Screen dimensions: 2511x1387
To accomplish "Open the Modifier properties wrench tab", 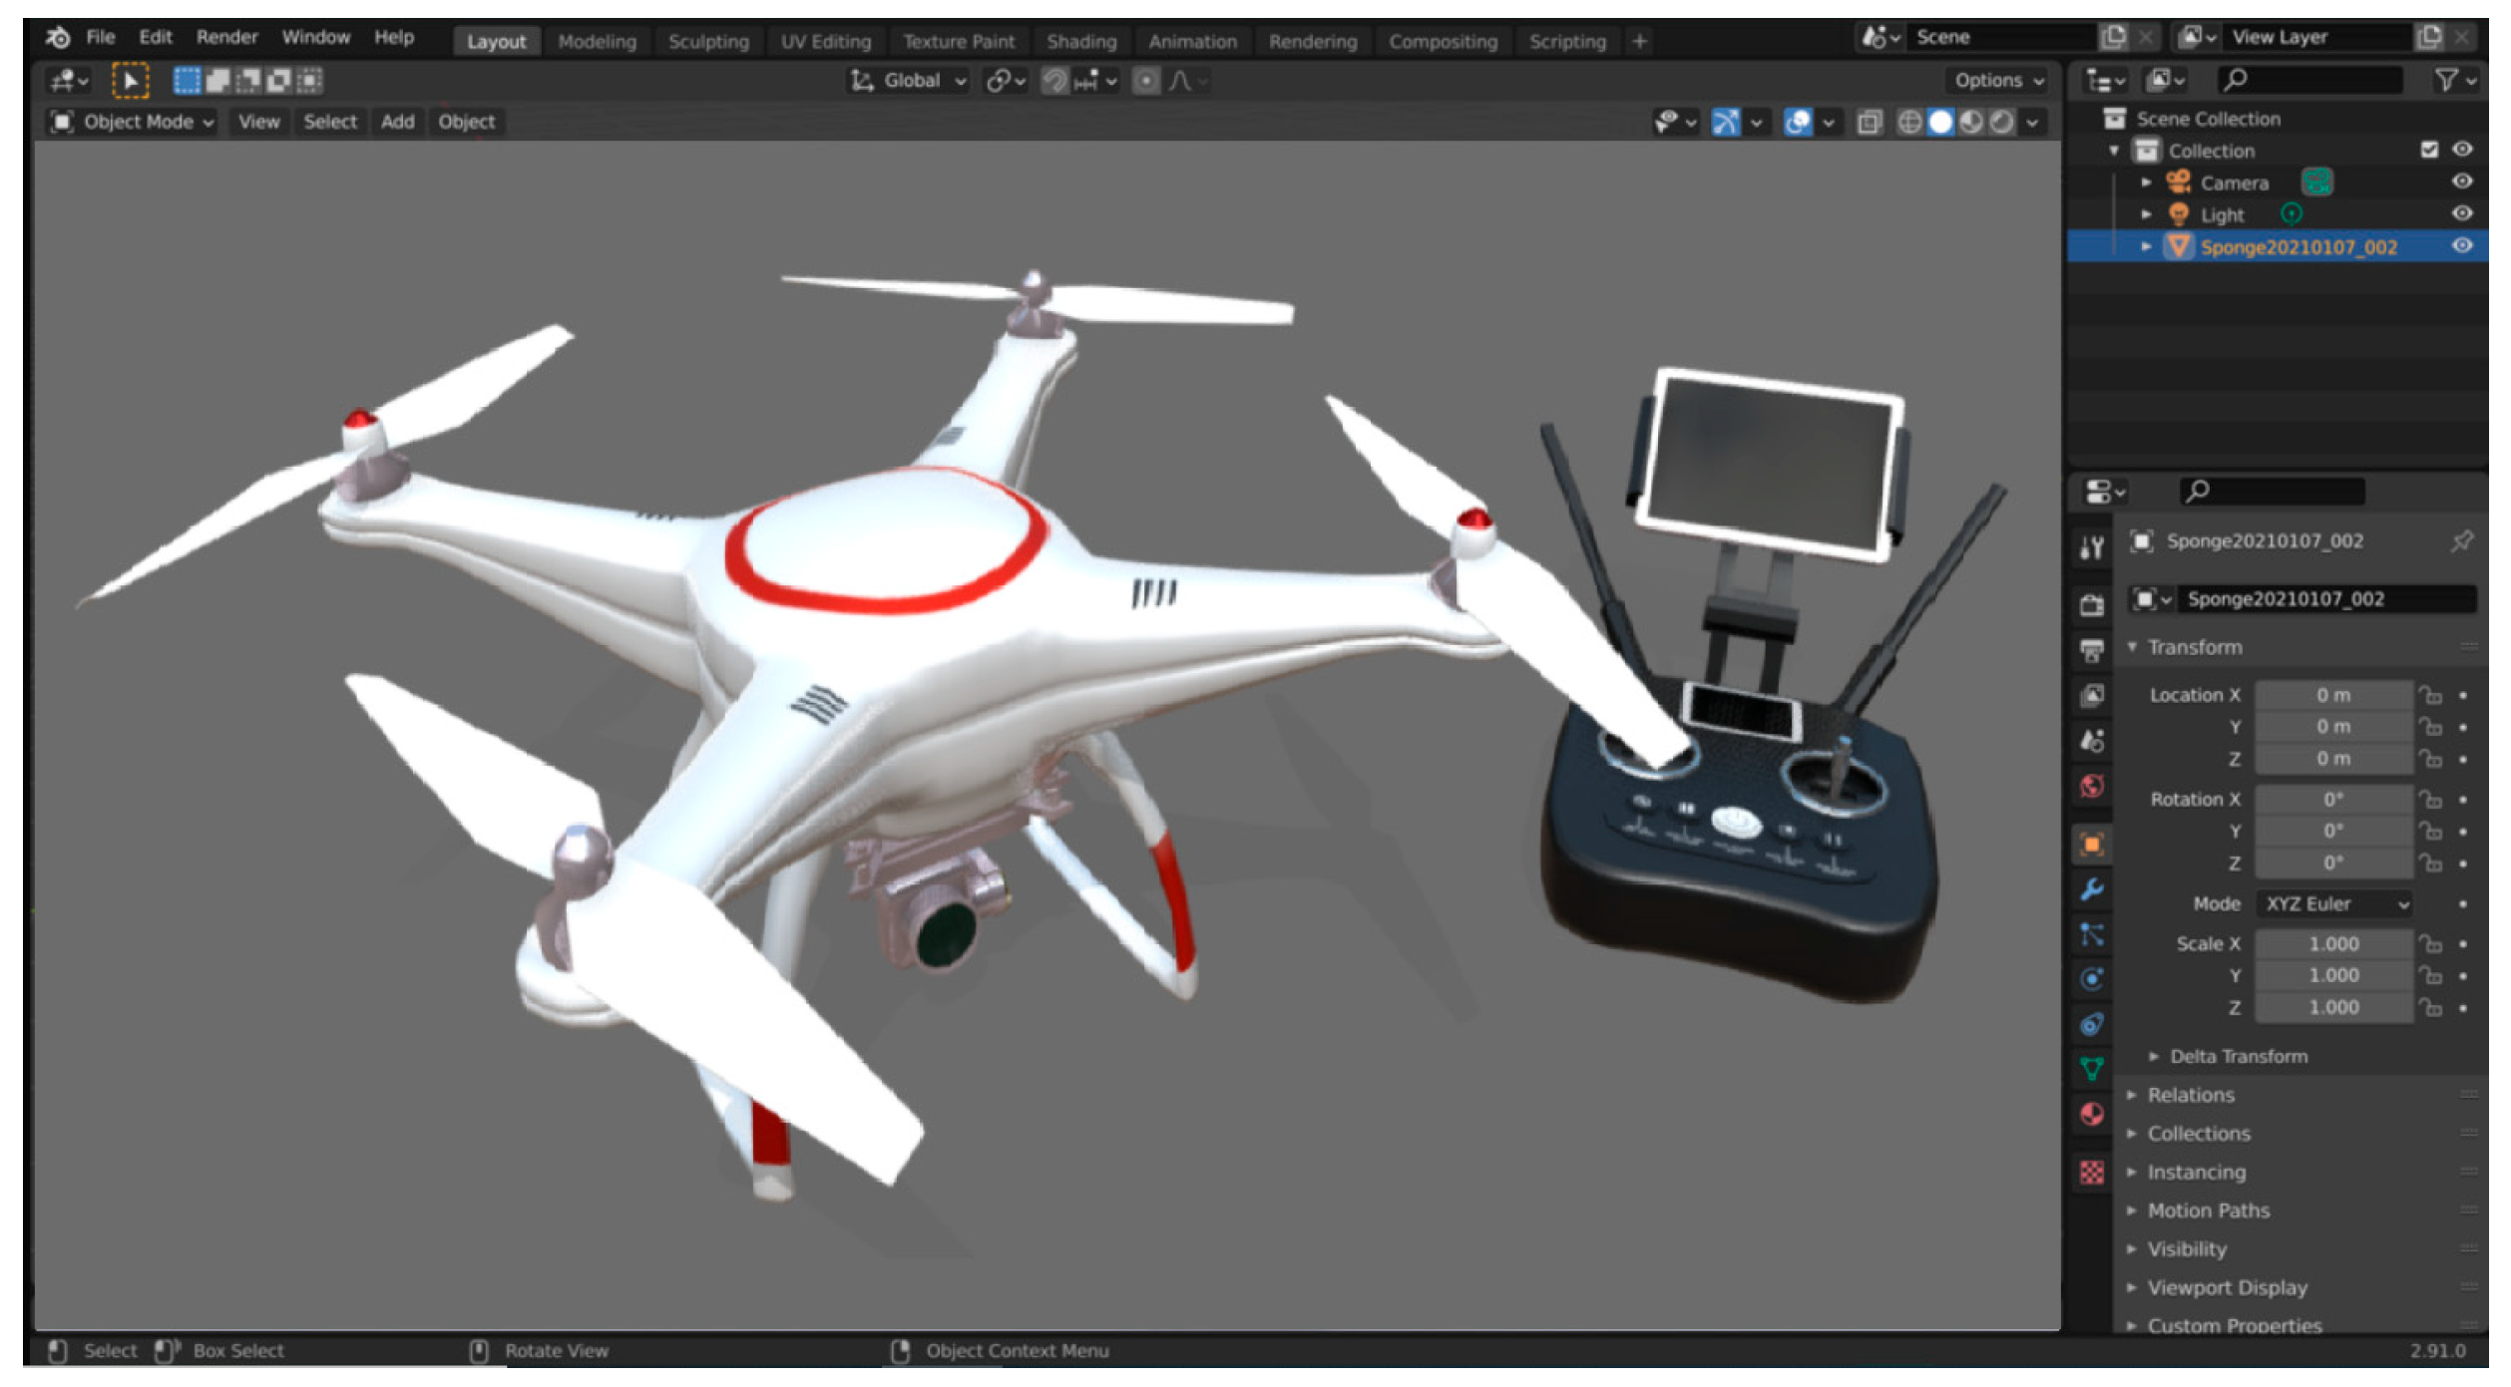I will [2092, 889].
